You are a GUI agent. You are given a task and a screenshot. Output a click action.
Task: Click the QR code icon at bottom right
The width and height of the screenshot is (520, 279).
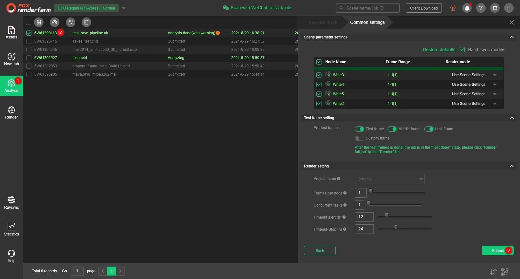click(x=505, y=272)
